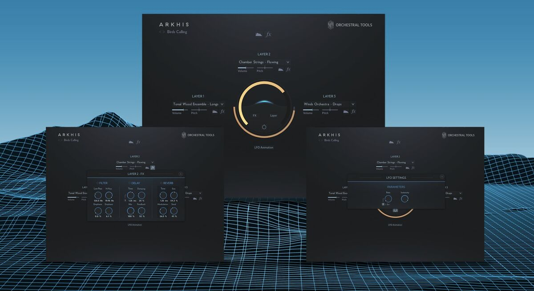Click highlighted LFO icon below LFO Settings panel
The height and width of the screenshot is (291, 534).
395,209
